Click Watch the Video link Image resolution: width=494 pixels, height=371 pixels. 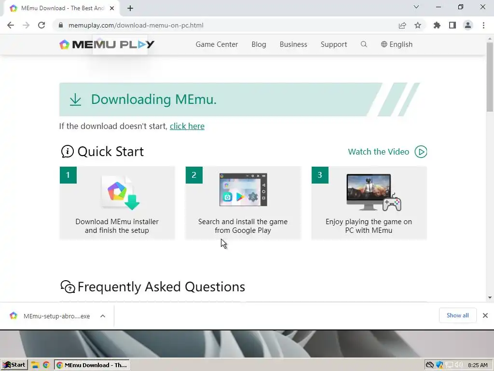pos(378,152)
